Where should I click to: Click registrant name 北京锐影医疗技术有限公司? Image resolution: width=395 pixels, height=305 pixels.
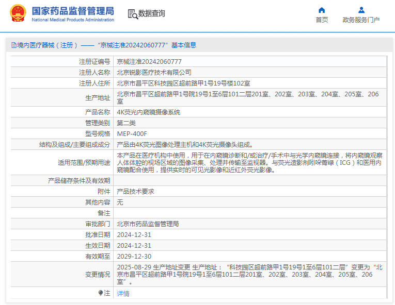tap(154, 72)
